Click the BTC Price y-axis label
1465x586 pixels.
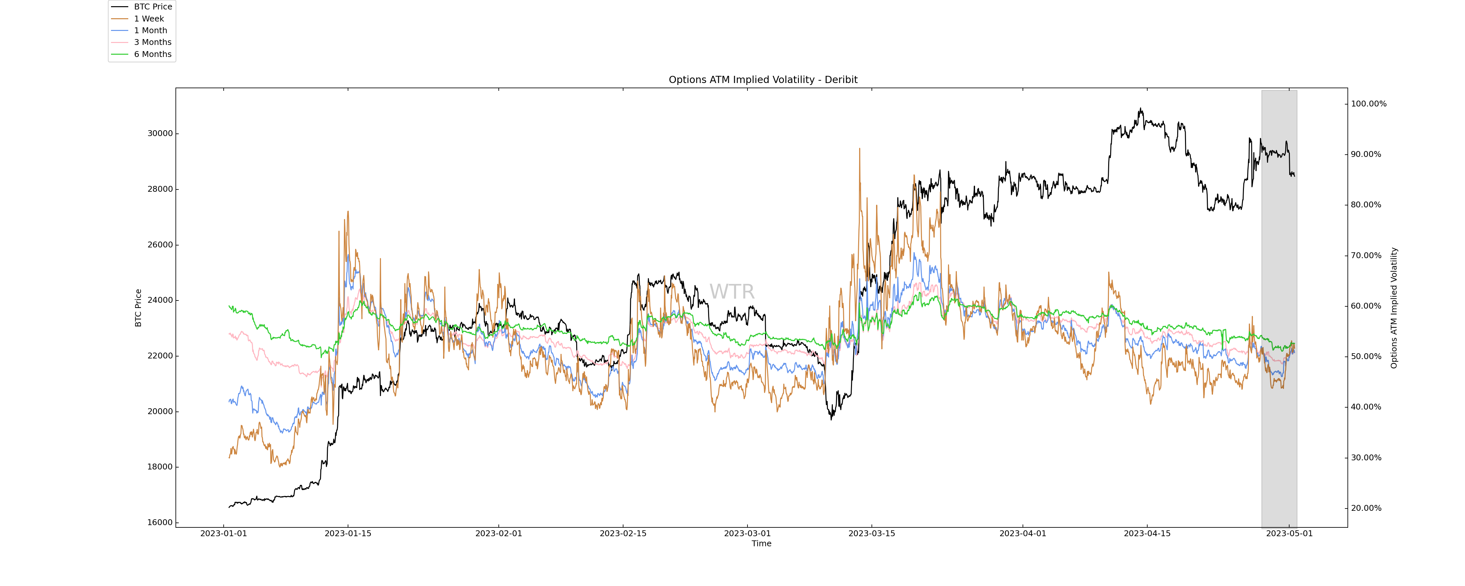[x=138, y=308]
